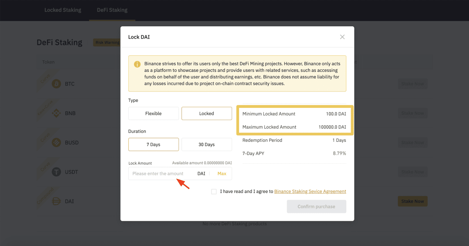Click the USDT coin icon

(56, 172)
